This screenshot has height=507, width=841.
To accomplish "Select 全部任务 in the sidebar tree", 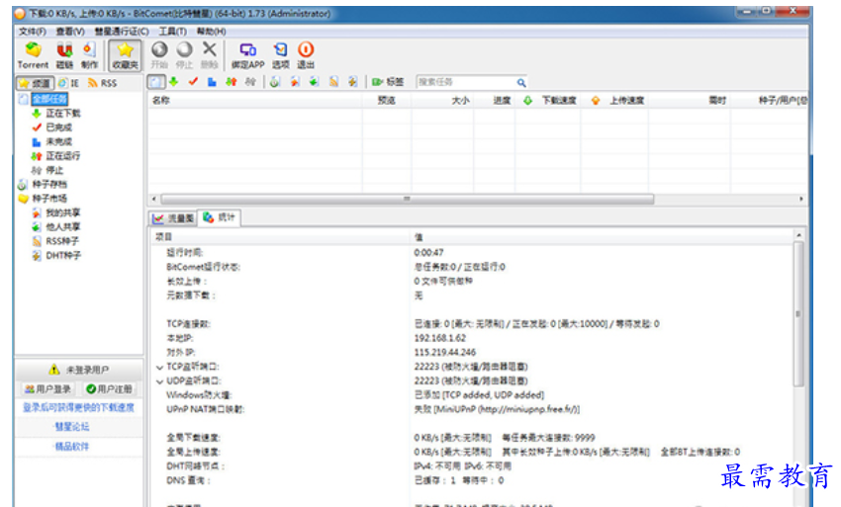I will click(x=49, y=99).
